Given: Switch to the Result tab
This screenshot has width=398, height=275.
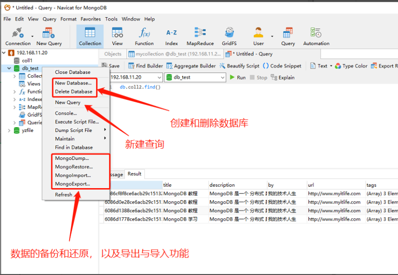Looking at the screenshot, I should [134, 174].
